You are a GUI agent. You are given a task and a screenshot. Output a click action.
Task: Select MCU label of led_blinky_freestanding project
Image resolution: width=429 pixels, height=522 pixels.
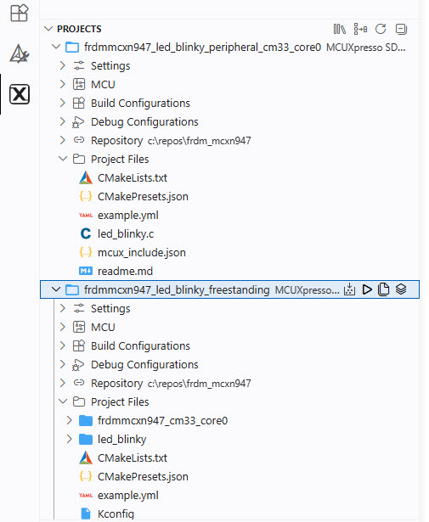[103, 327]
